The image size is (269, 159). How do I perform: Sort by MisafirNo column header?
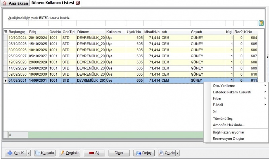(152, 32)
